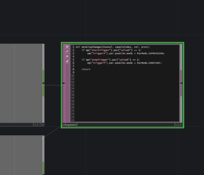Click the second dot on left node footer
The image size is (204, 175).
click(x=39, y=125)
